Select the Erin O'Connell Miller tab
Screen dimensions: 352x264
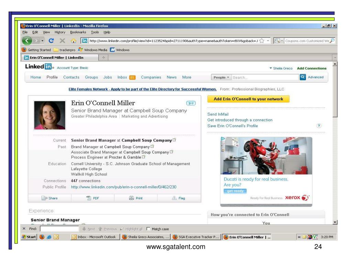click(60, 57)
